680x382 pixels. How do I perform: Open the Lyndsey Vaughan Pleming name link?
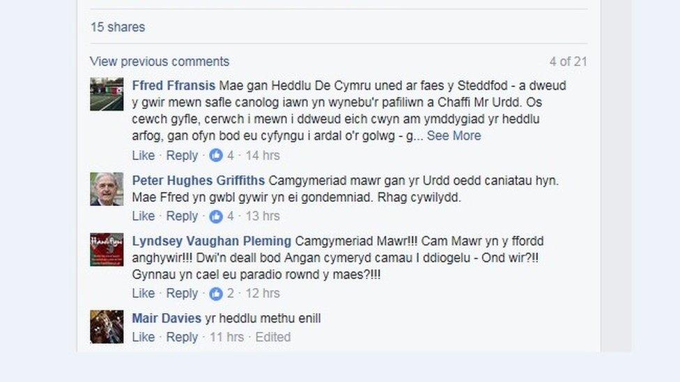tap(212, 241)
